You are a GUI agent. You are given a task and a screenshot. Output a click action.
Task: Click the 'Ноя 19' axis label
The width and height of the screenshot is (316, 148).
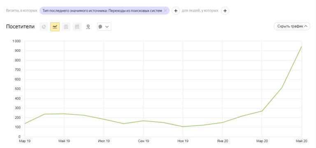183,141
